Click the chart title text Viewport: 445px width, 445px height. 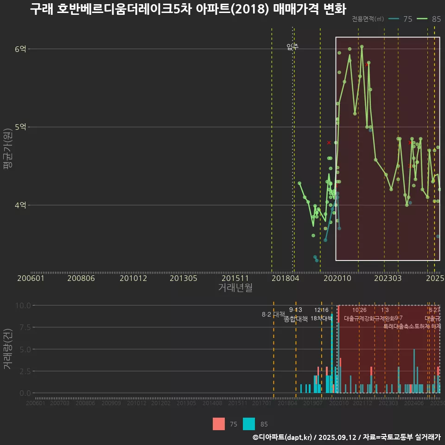click(x=188, y=9)
